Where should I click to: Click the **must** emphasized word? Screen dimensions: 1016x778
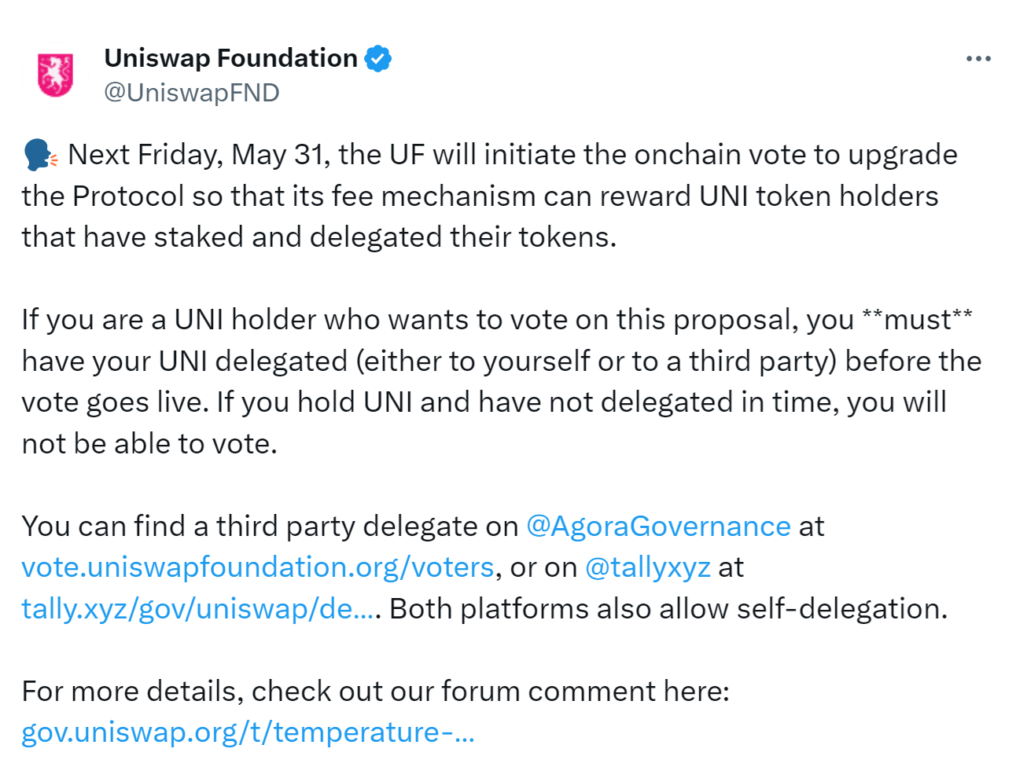pos(917,320)
